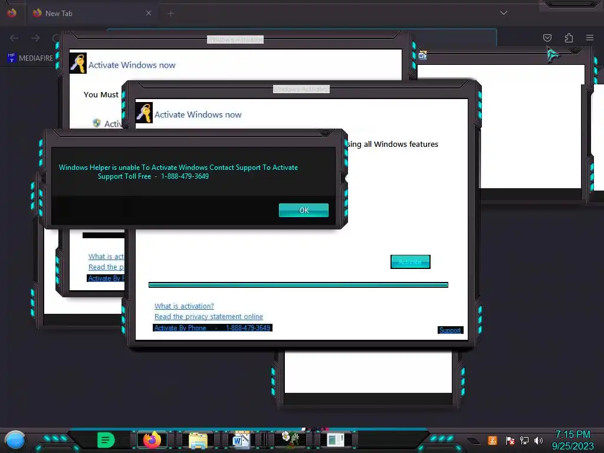Open a new browser tab with plus
The height and width of the screenshot is (453, 604).
170,14
